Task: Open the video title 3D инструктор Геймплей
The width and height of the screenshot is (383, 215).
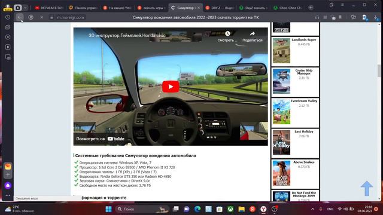Action: click(127, 35)
